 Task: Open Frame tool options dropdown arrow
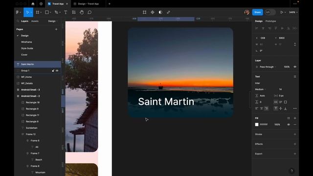[x=41, y=12]
